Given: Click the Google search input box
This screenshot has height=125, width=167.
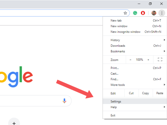Looking at the screenshot, I should [x=28, y=101].
